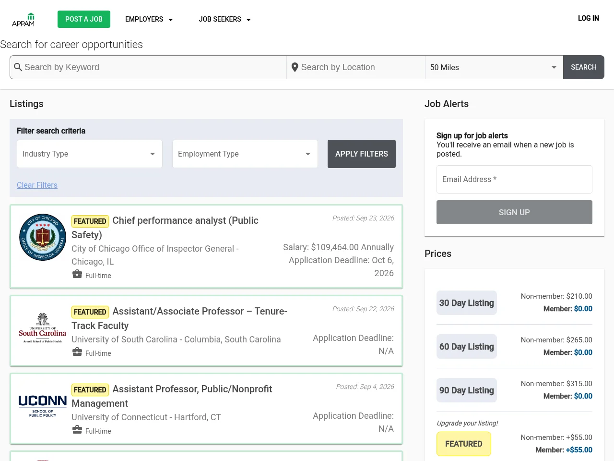Click the Sign Up button for job alerts
614x461 pixels.
[x=514, y=212]
